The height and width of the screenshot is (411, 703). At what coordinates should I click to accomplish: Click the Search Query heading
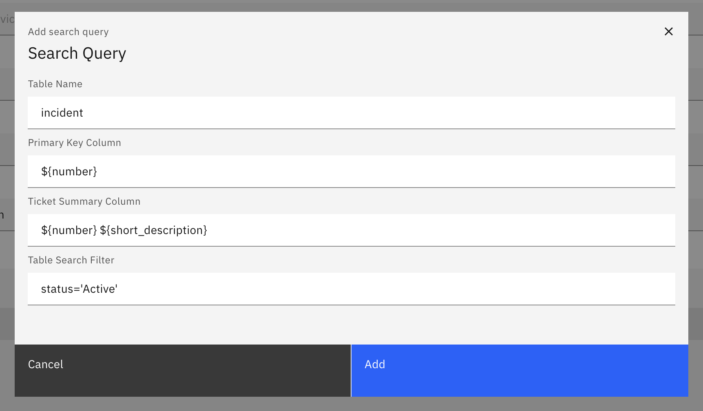(x=77, y=53)
